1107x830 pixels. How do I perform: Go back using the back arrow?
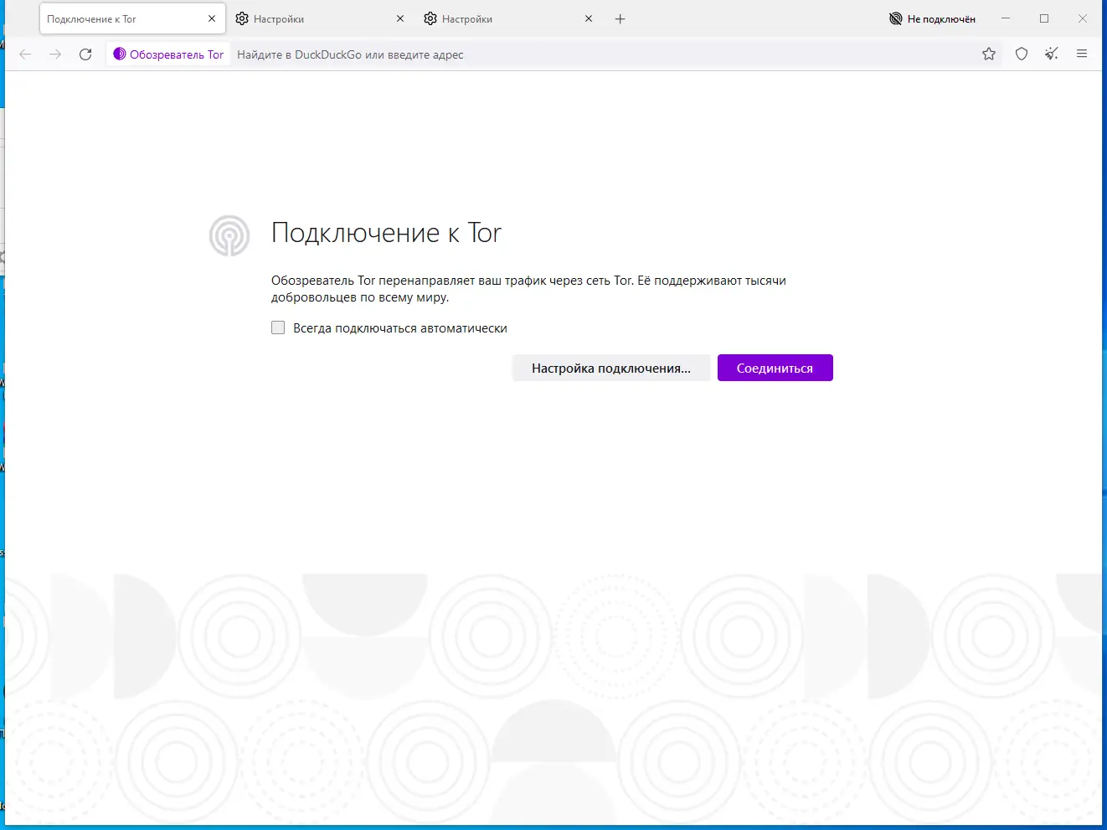tap(25, 54)
